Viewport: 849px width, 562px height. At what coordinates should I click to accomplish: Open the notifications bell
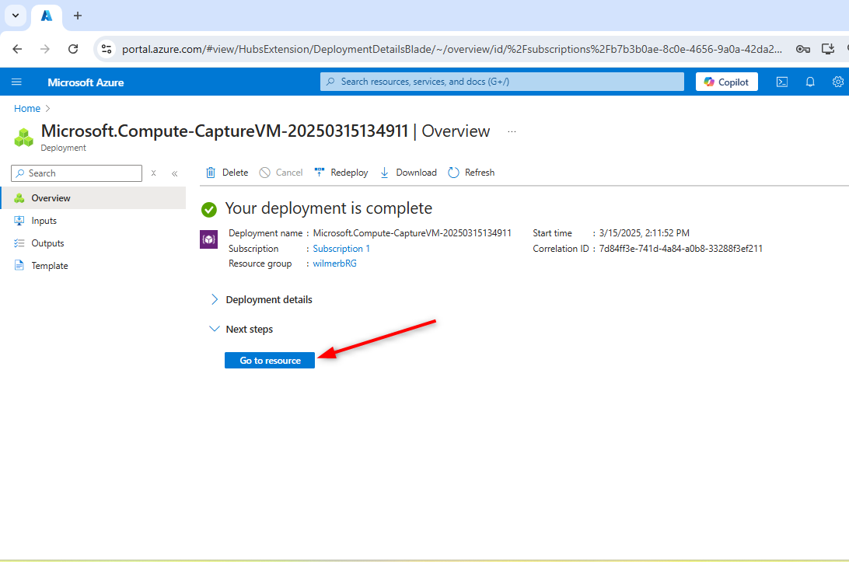click(810, 82)
